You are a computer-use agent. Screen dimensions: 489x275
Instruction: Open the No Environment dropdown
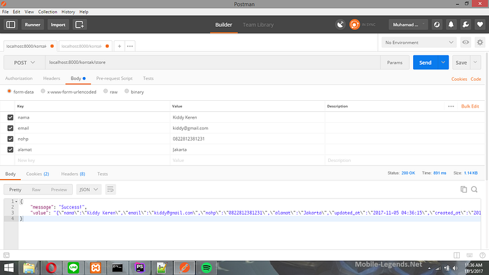click(419, 42)
